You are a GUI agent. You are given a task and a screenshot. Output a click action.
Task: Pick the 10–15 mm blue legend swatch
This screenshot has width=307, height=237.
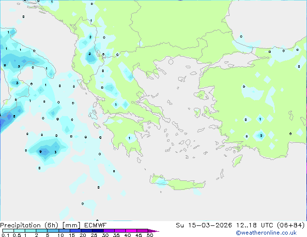tap(64, 231)
